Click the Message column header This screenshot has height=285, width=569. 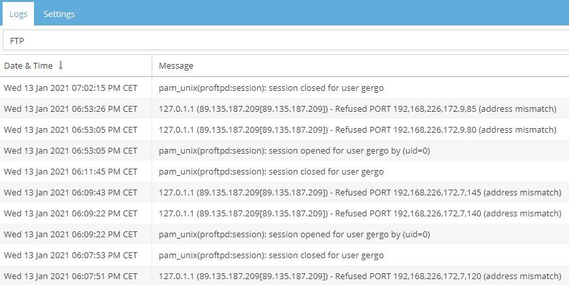click(x=176, y=66)
